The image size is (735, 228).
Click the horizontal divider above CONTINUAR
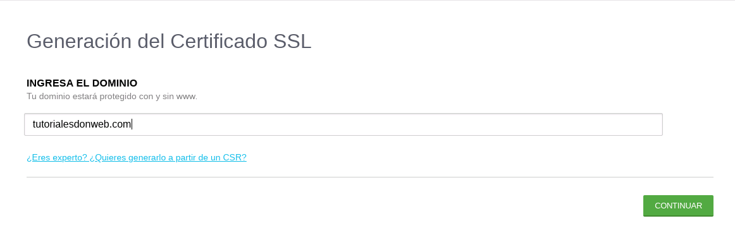[370, 177]
